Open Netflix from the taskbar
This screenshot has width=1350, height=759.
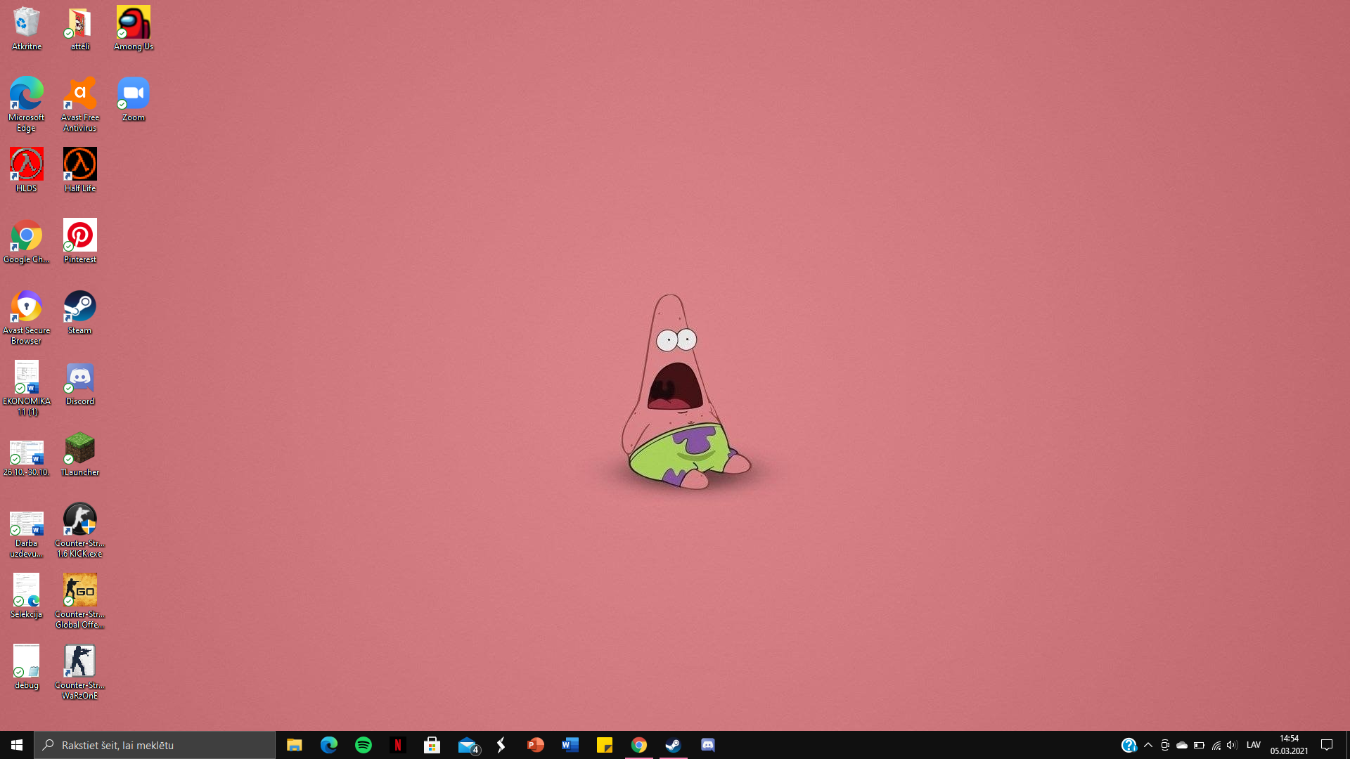click(x=397, y=745)
